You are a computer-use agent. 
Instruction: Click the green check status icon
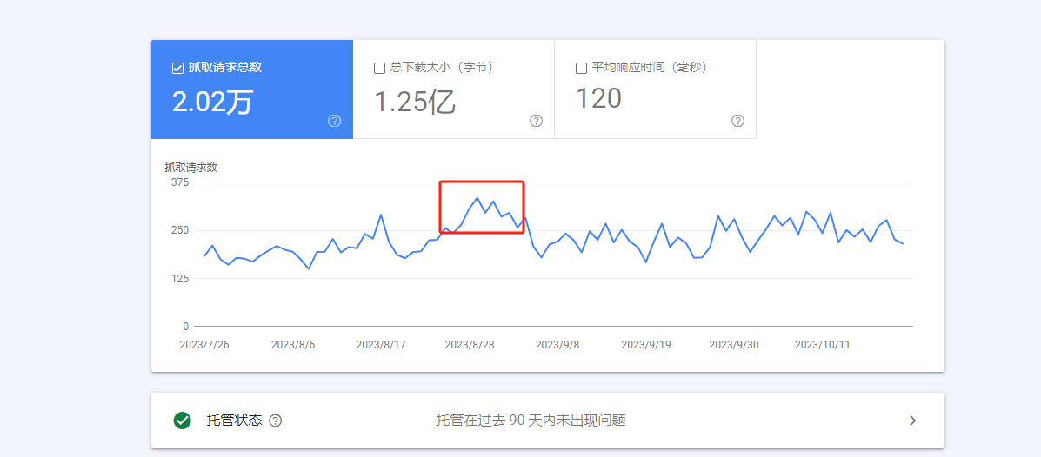[x=182, y=421]
